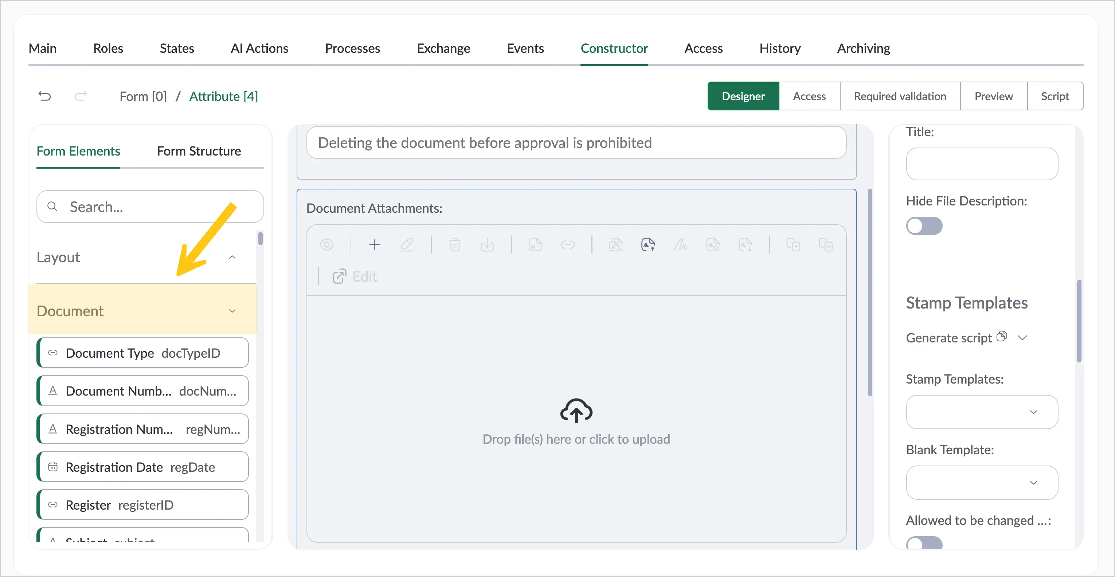Select the Processes tab

[x=353, y=48]
